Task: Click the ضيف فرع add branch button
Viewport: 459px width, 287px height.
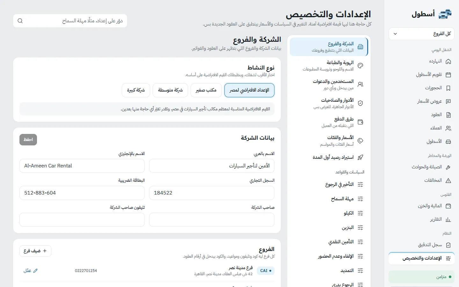Action: point(35,251)
